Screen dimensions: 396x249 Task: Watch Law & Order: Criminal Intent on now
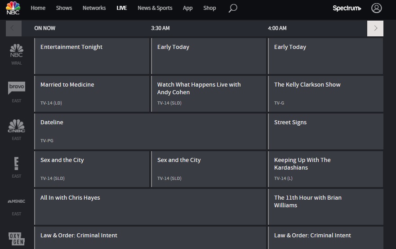150,238
